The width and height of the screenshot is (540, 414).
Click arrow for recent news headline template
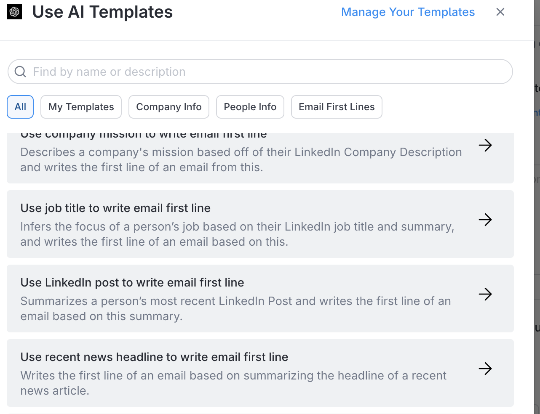[485, 369]
